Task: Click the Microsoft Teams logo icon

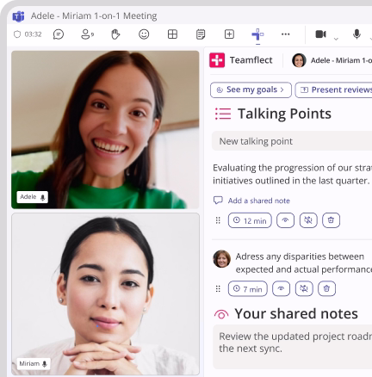Action: [x=18, y=16]
